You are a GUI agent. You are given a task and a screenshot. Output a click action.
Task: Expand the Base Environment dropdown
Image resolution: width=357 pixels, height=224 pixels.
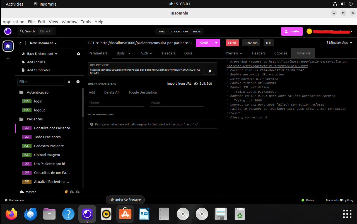(42, 54)
